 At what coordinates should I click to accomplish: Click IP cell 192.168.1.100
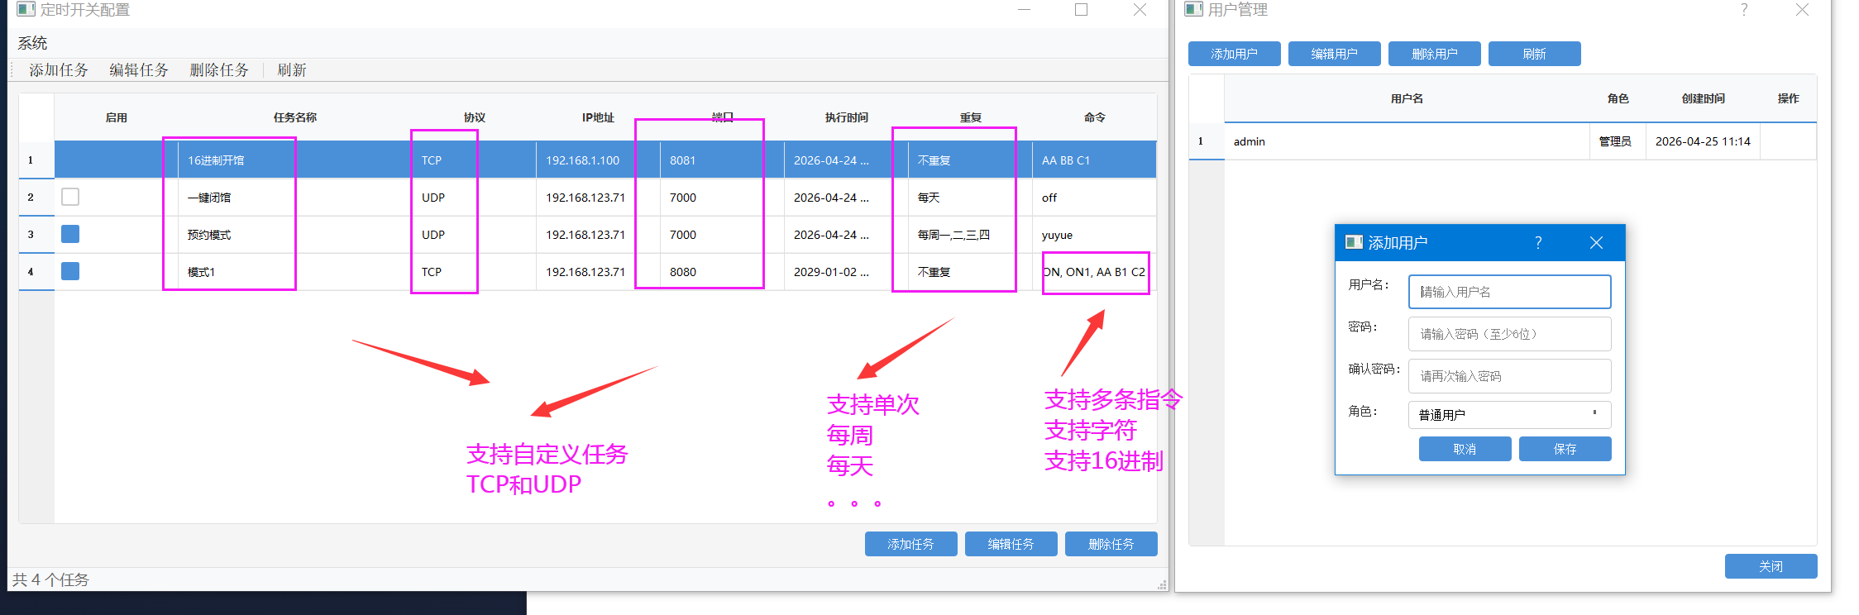coord(598,160)
